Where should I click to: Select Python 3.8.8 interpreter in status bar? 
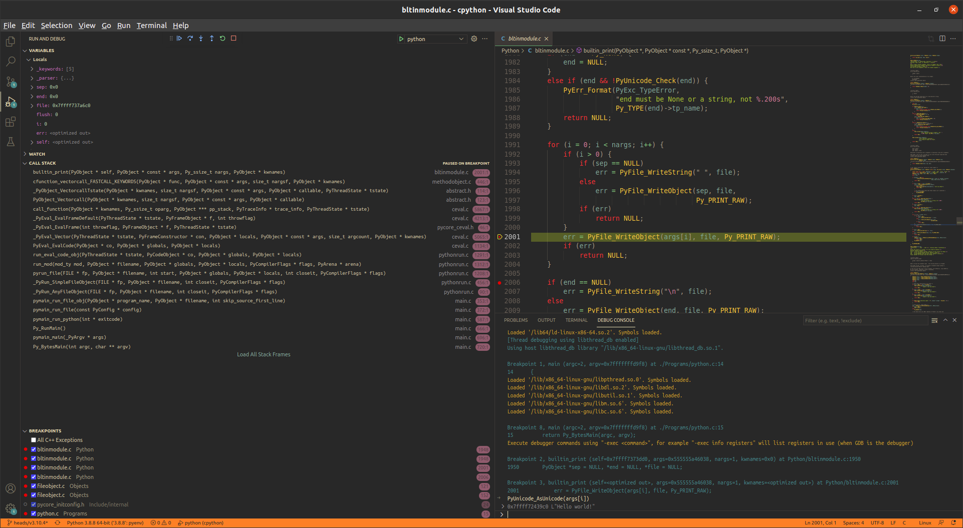coord(105,523)
